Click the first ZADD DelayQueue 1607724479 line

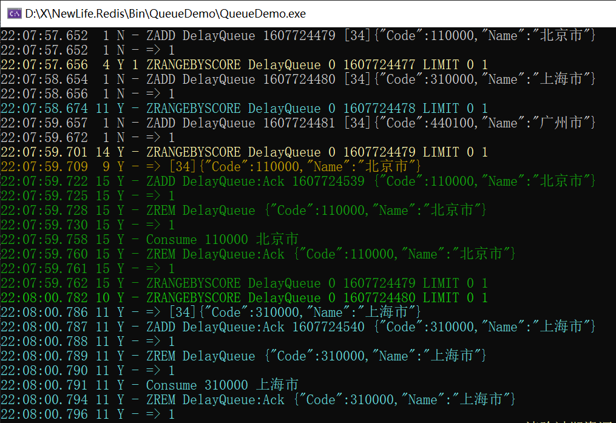pos(298,36)
